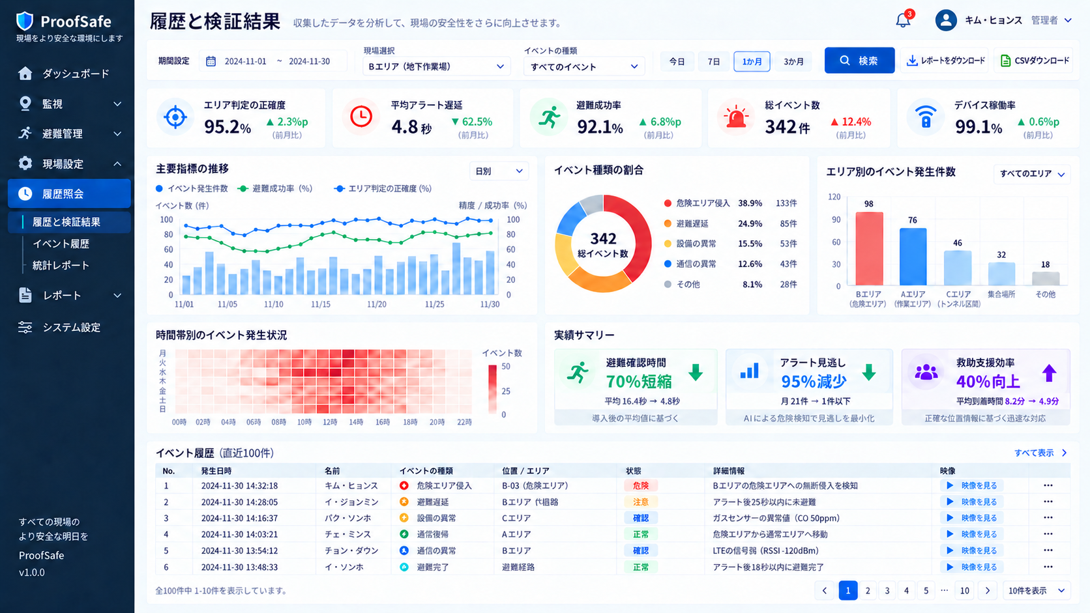1090x613 pixels.
Task: Open the 日別 granularity dropdown
Action: [x=499, y=171]
